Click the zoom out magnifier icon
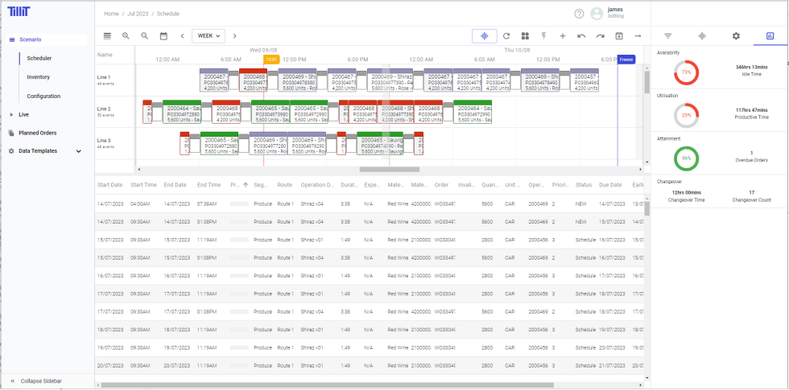 pyautogui.click(x=145, y=36)
